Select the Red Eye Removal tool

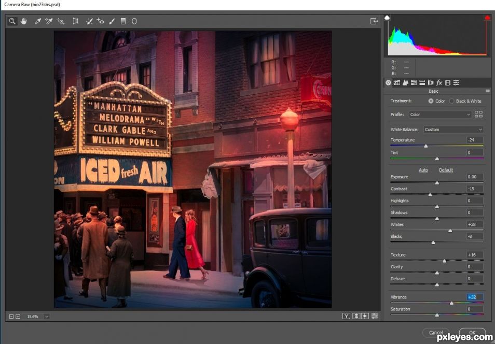tap(100, 21)
